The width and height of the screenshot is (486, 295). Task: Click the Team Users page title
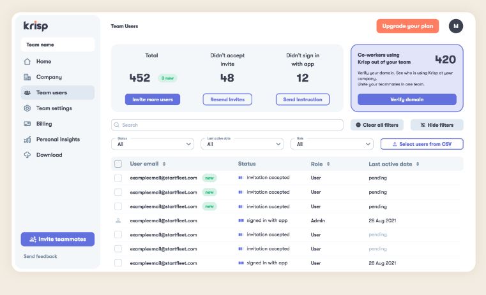click(x=125, y=26)
